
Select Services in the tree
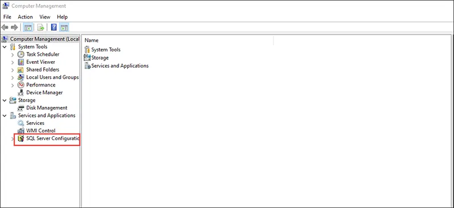(x=35, y=123)
